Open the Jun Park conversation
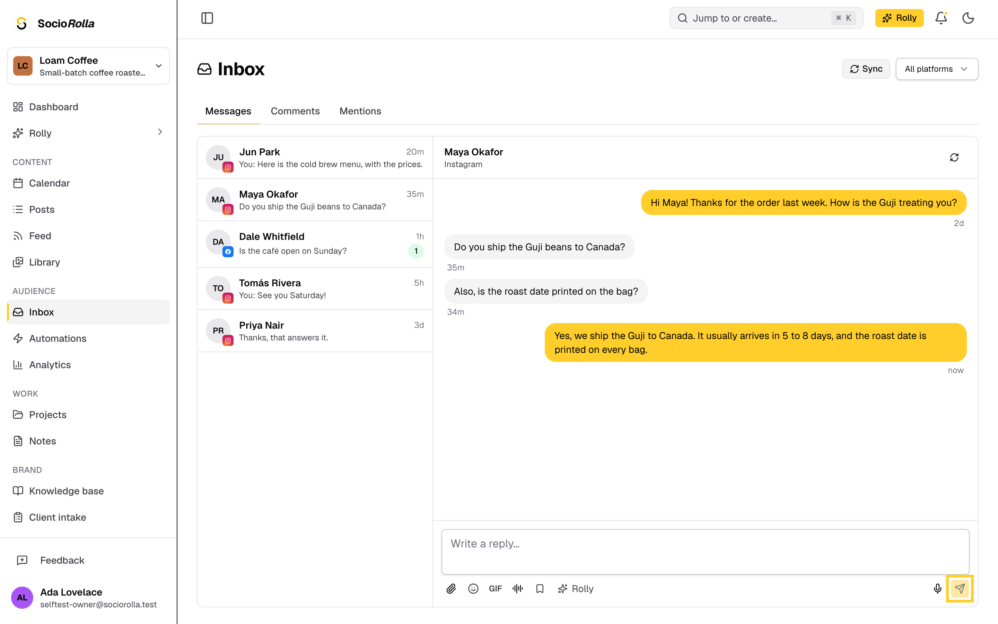 click(x=315, y=158)
